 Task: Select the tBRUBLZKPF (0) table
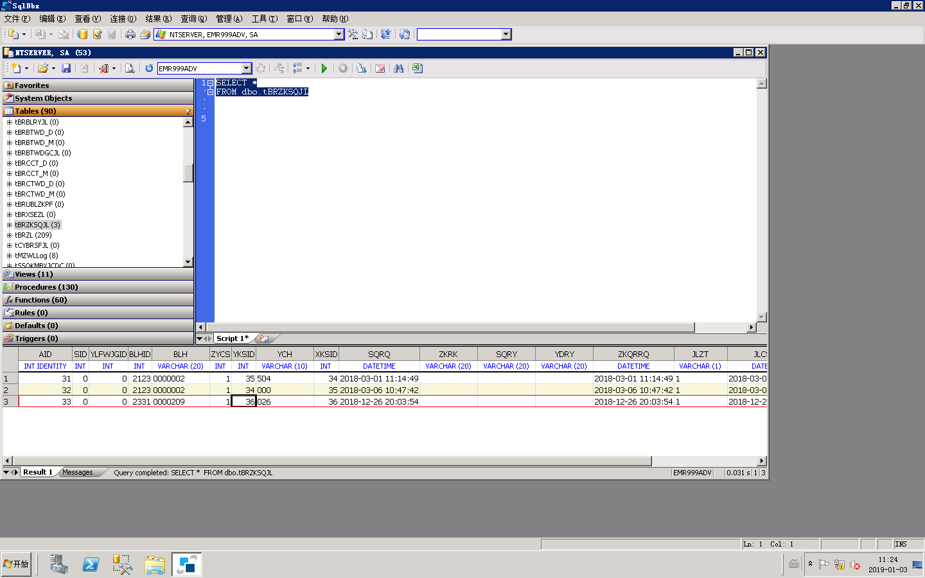click(39, 204)
